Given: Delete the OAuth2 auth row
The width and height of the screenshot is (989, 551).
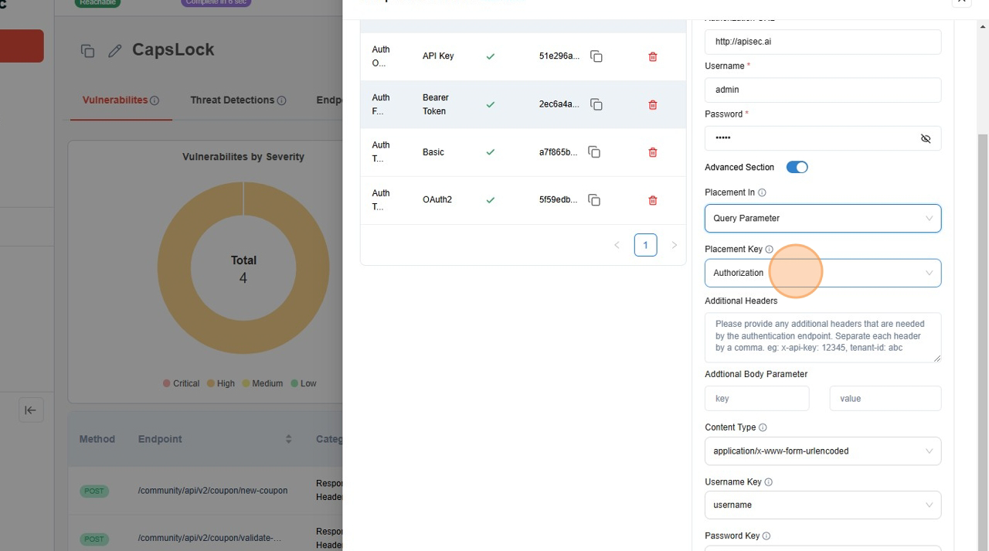Looking at the screenshot, I should (x=653, y=200).
